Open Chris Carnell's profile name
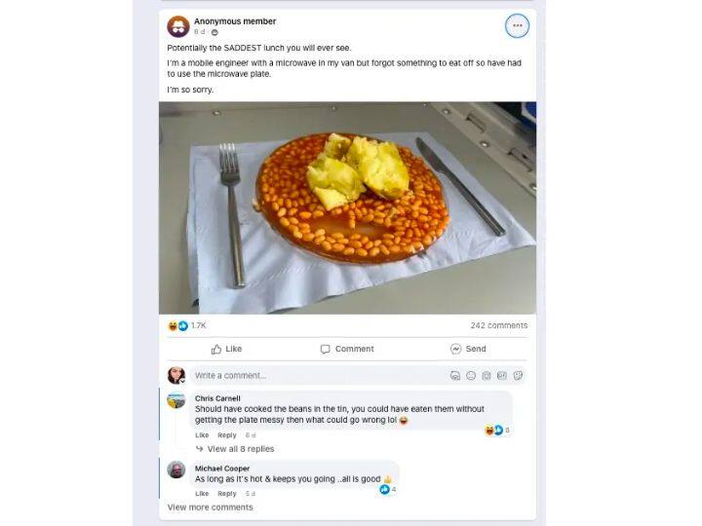702x526 pixels. coord(217,398)
